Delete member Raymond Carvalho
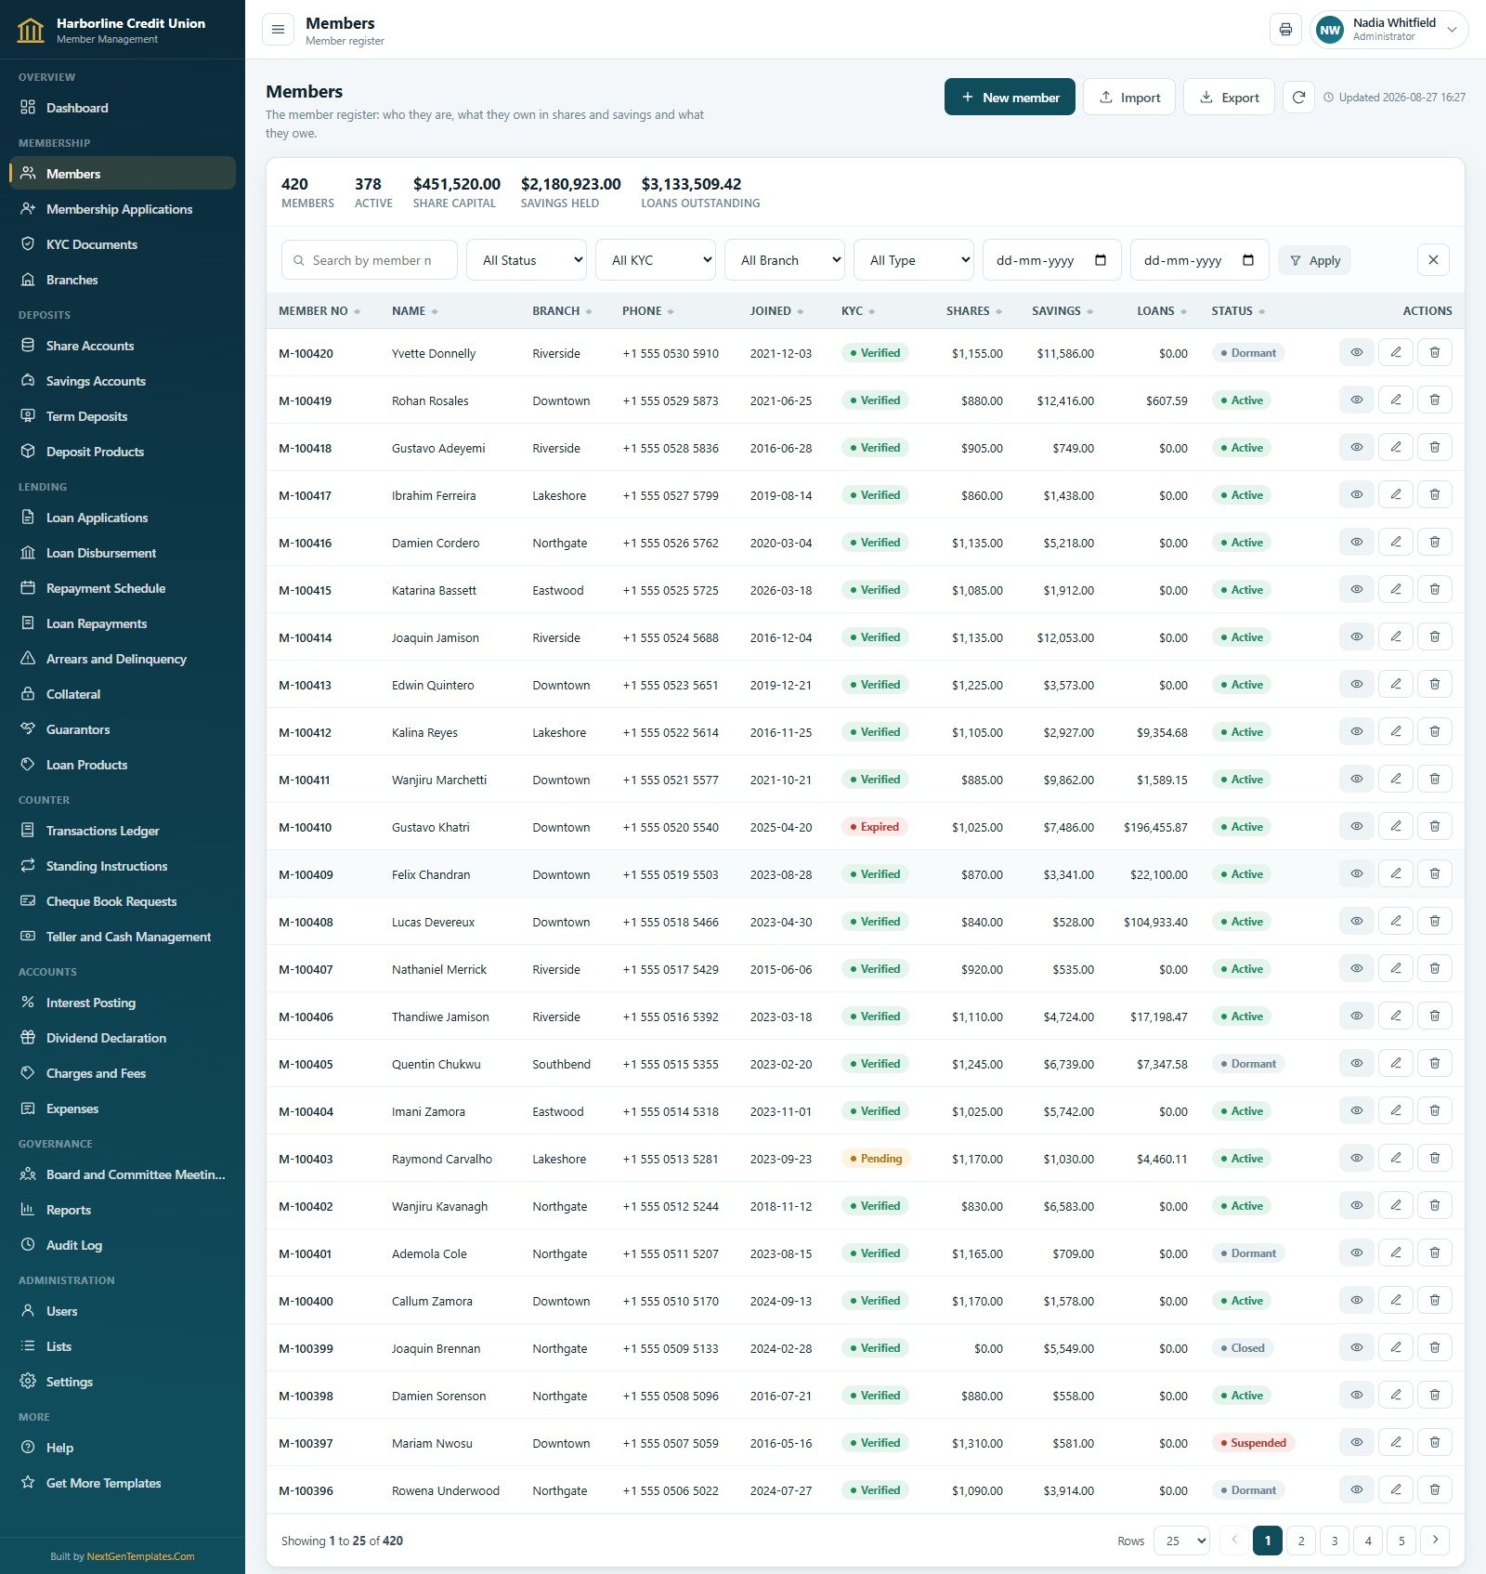This screenshot has width=1486, height=1574. coord(1435,1159)
